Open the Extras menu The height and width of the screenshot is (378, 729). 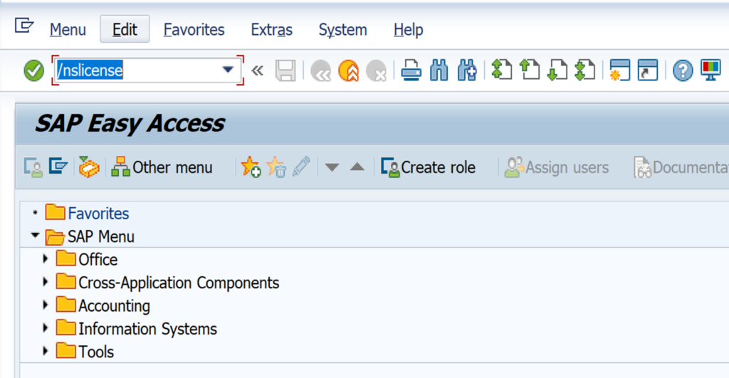(x=271, y=30)
